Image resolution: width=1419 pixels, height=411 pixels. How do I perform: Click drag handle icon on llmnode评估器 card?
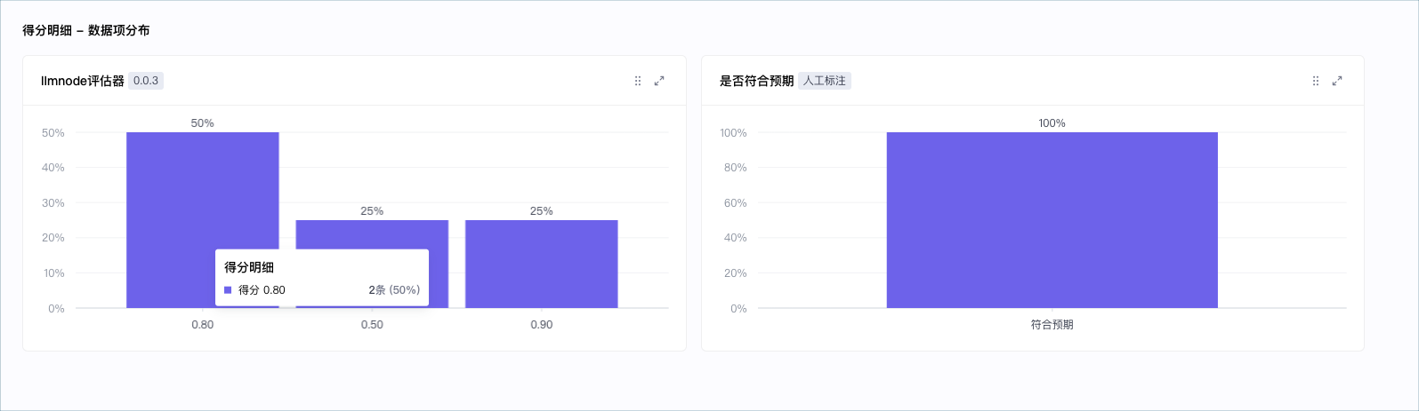[x=638, y=81]
